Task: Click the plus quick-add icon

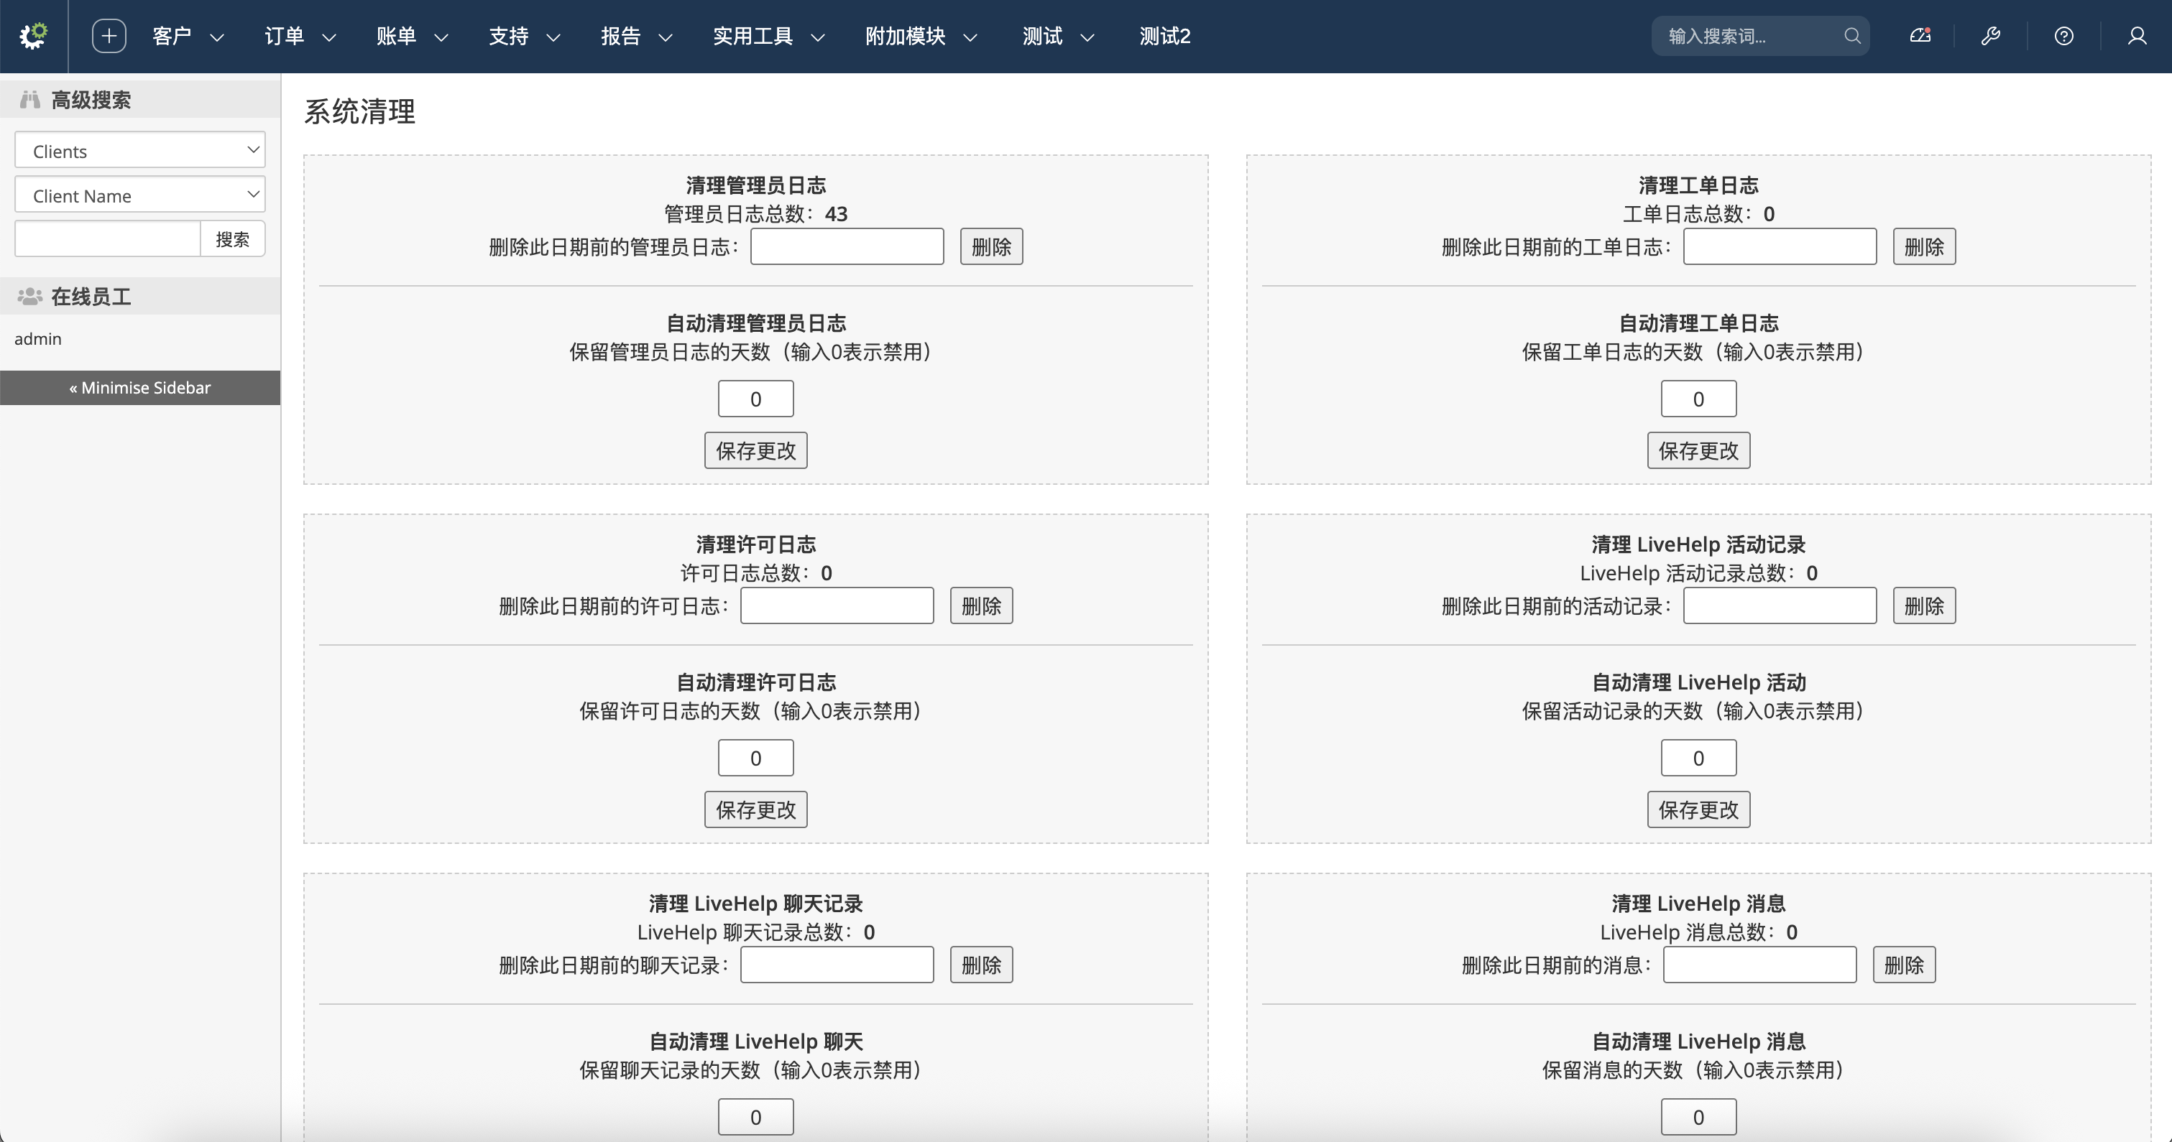Action: pos(109,36)
